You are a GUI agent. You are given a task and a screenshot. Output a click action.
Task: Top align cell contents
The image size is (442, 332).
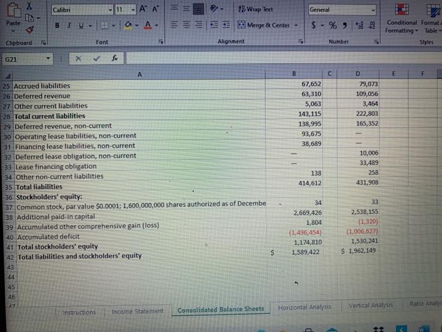click(174, 8)
